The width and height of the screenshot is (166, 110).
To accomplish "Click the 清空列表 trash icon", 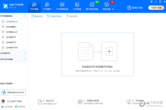I will click(68, 16).
